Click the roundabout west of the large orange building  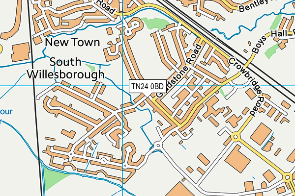pos(236,137)
